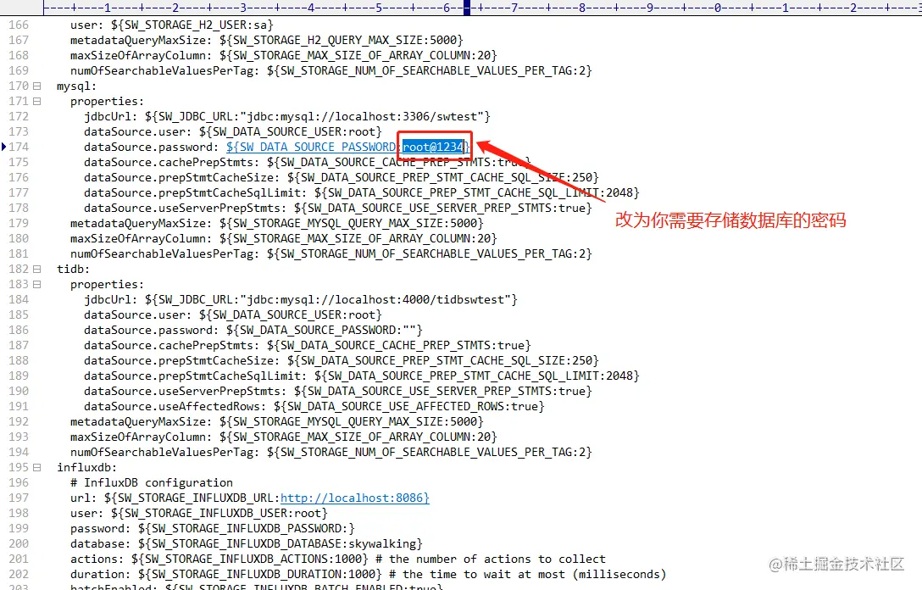Click 'influxdb:' key text
Viewport: 922px width, 590px height.
coord(87,468)
